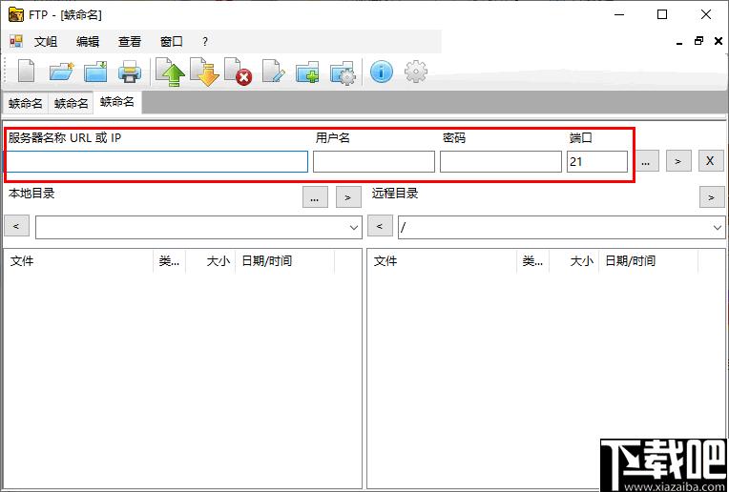Screen dimensions: 729x492
Task: Open the 查看 menu
Action: pos(129,41)
